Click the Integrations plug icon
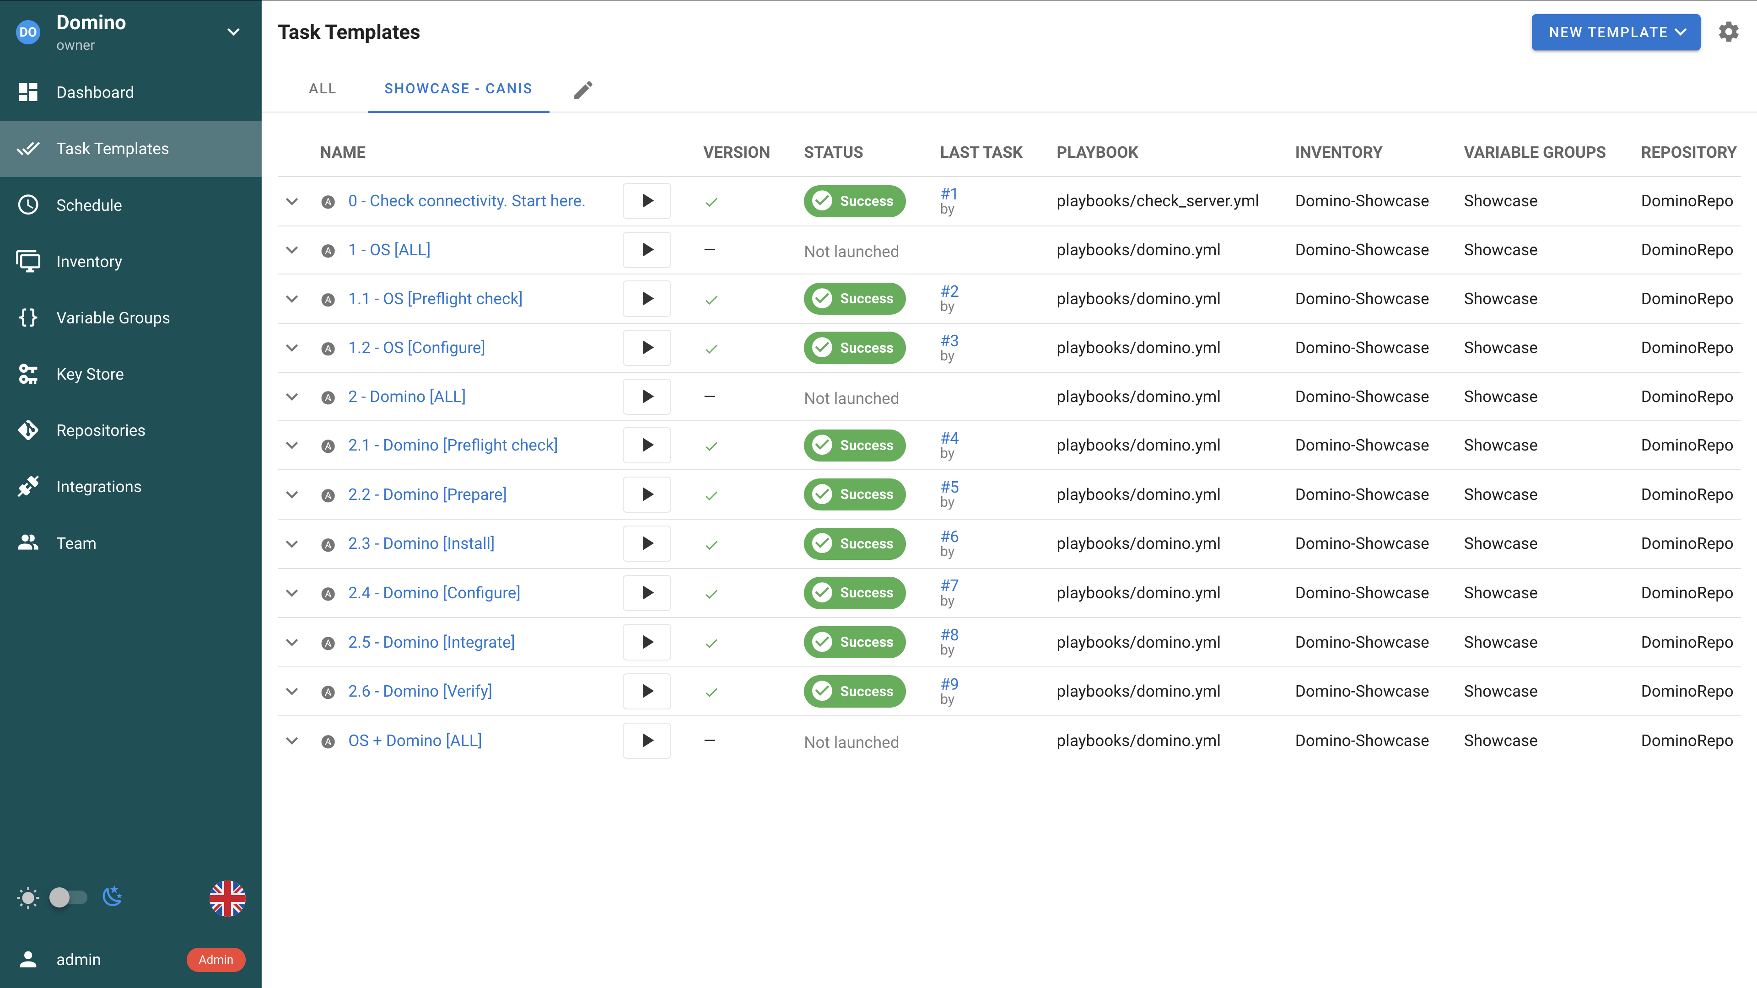The height and width of the screenshot is (988, 1757). (28, 487)
